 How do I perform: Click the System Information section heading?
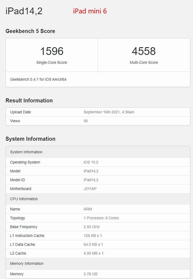[31, 139]
